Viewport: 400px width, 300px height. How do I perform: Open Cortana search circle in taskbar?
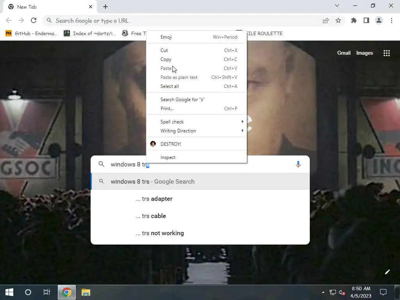28,292
